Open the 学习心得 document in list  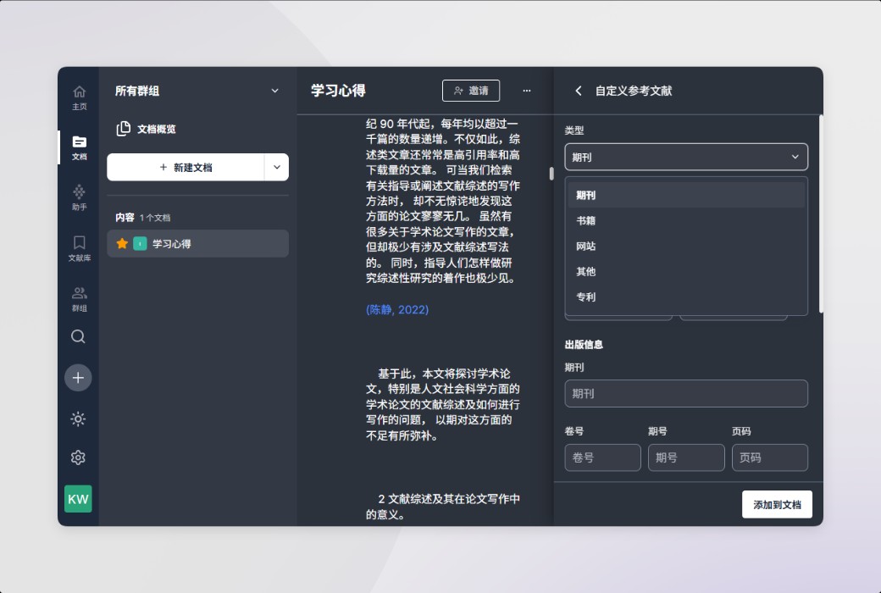[x=197, y=243]
